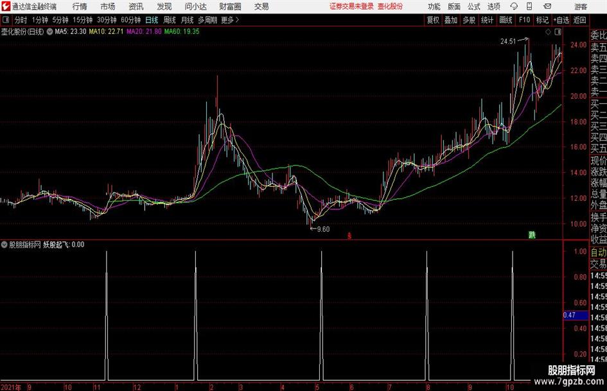Select the 日线 daily period tab
607x391 pixels.
pyautogui.click(x=152, y=20)
